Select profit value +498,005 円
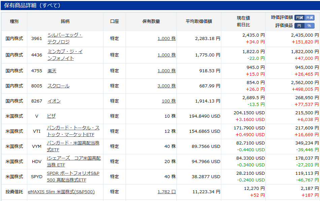Image resolution: width=320 pixels, height=201 pixels. tap(305, 89)
